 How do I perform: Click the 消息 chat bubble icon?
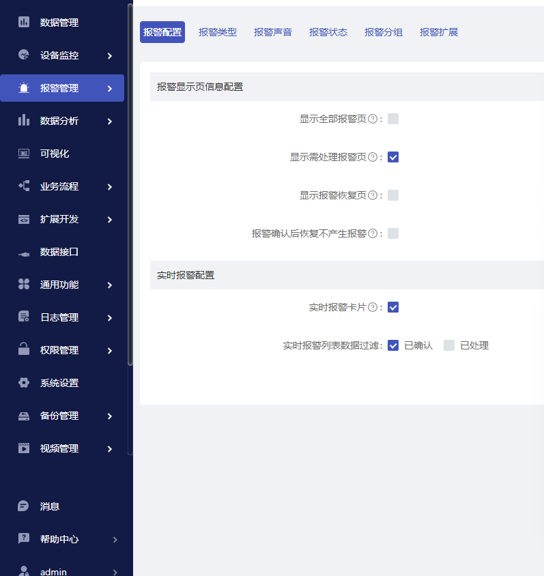click(23, 506)
